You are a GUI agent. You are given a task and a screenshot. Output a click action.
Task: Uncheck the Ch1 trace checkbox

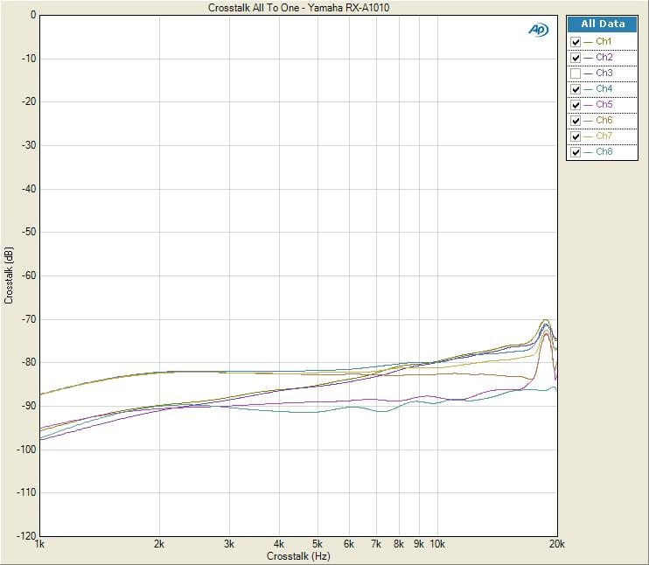[x=576, y=42]
